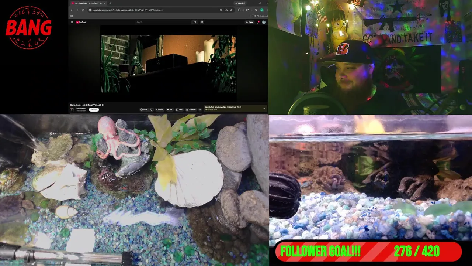Open the browser extensions puzzle icon

pos(239,10)
